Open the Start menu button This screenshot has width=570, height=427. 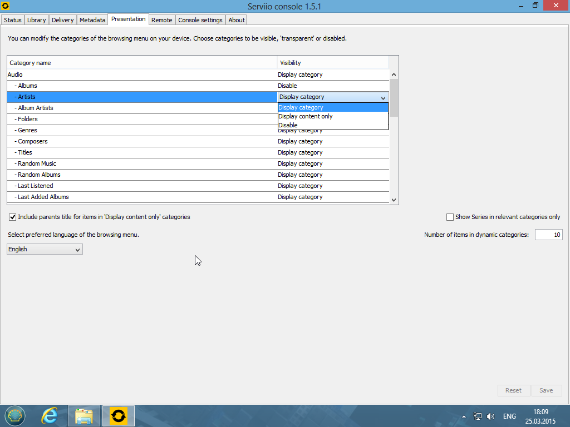(x=15, y=415)
